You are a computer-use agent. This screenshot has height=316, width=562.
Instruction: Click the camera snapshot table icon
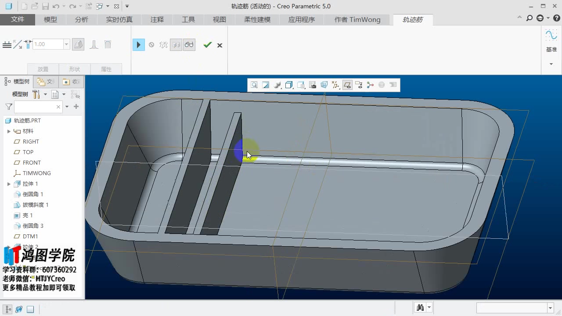[x=313, y=85]
